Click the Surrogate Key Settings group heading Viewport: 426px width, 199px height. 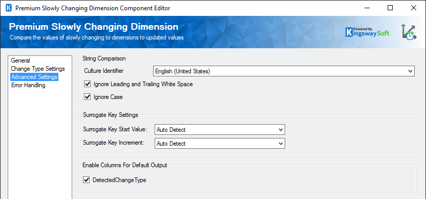point(110,115)
